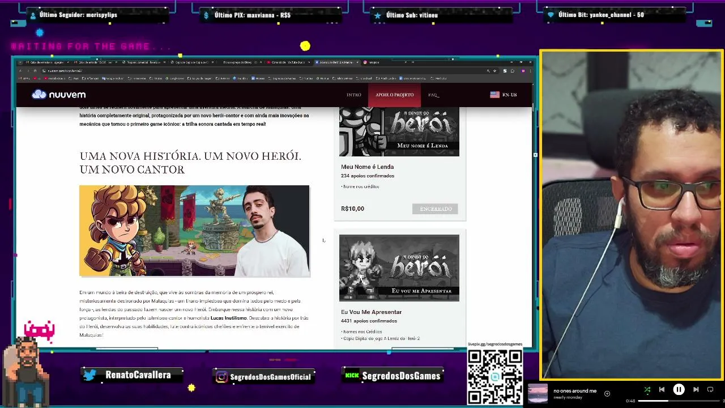Click the Nuuvem cloud logo
The height and width of the screenshot is (408, 725).
59,95
